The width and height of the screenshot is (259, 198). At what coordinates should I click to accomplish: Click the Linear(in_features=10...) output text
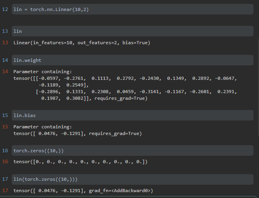tap(82, 43)
